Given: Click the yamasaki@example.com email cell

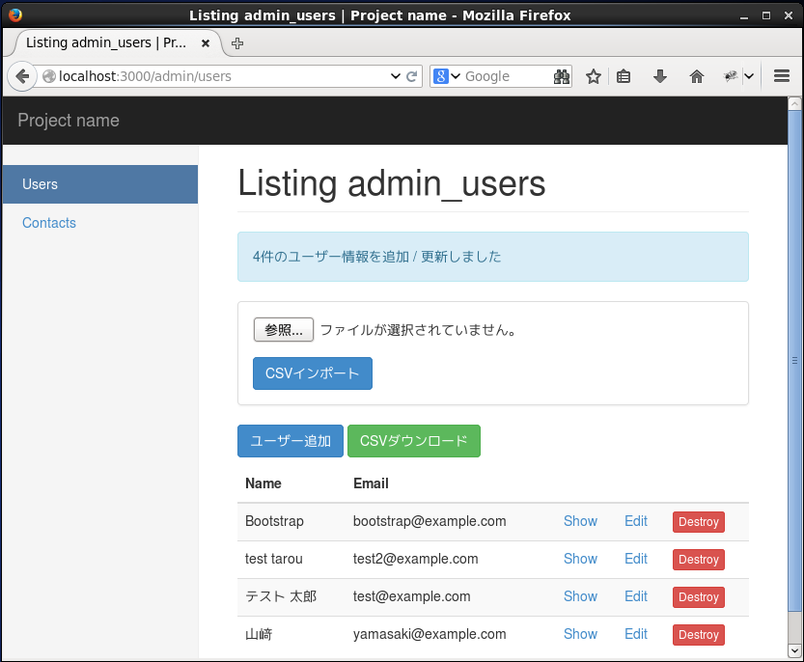Looking at the screenshot, I should point(430,634).
